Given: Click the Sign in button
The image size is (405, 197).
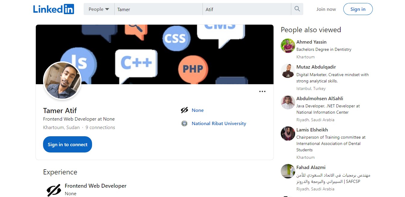Looking at the screenshot, I should click(358, 9).
